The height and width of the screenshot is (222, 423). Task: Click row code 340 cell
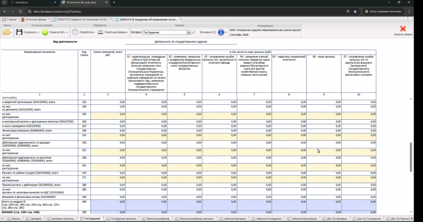click(84, 205)
